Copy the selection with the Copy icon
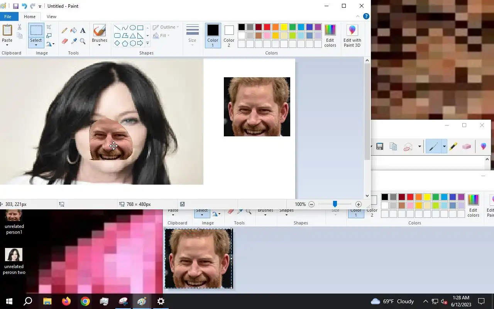494x309 pixels. coord(19,36)
